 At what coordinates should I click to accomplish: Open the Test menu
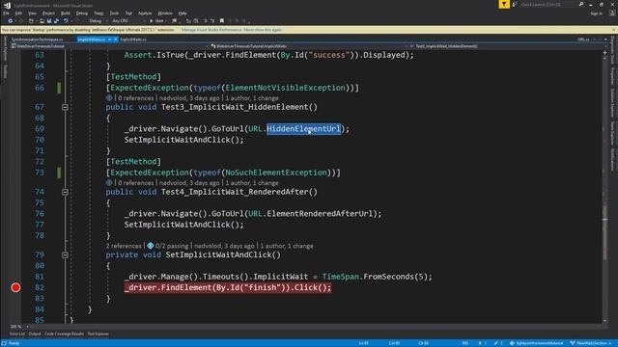click(x=128, y=13)
